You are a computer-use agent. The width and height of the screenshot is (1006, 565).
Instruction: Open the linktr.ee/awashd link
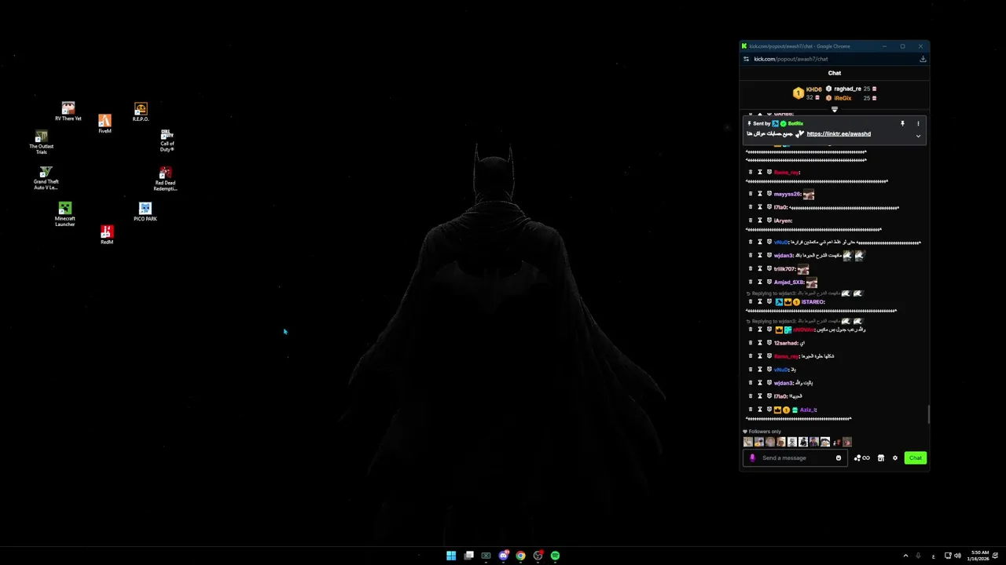839,133
